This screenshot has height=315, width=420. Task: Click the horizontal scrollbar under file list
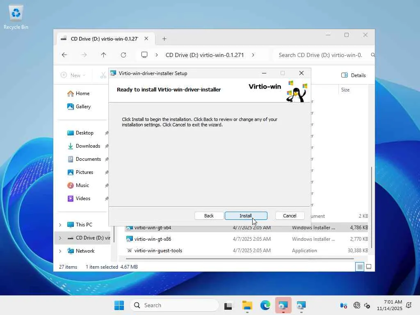[240, 259]
